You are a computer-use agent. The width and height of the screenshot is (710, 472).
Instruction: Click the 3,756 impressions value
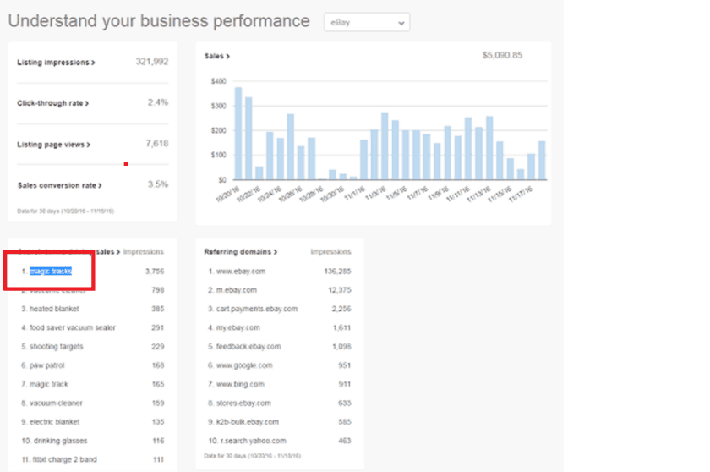point(155,272)
